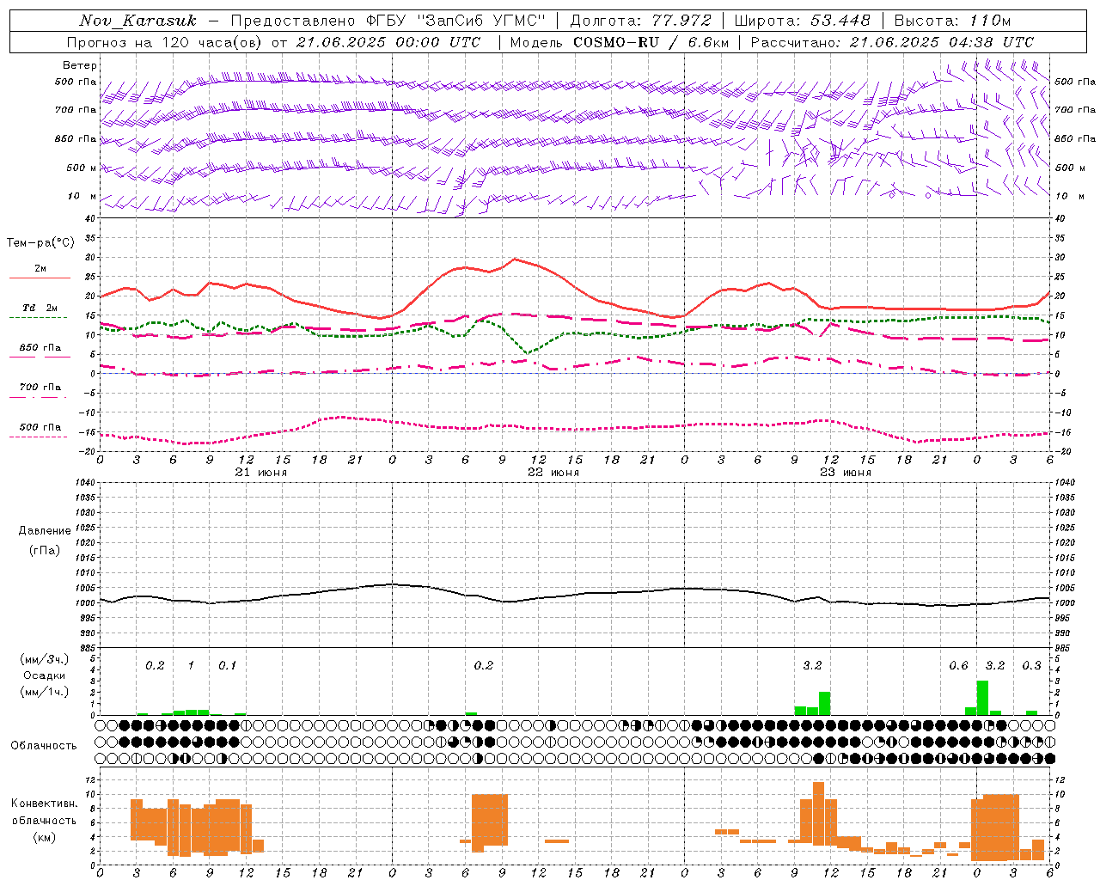The height and width of the screenshot is (880, 1100).
Task: Click the 23 июня date label
Action: pos(845,473)
